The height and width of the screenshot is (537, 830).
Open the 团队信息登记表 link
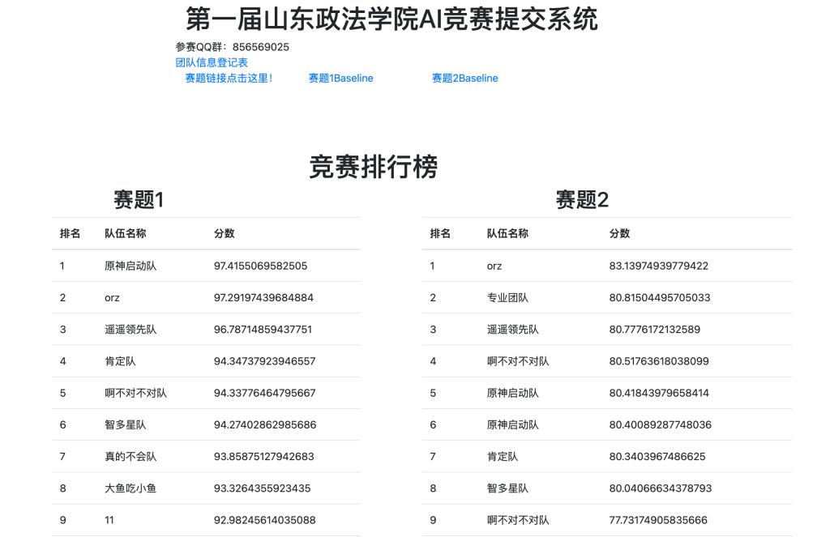[212, 62]
